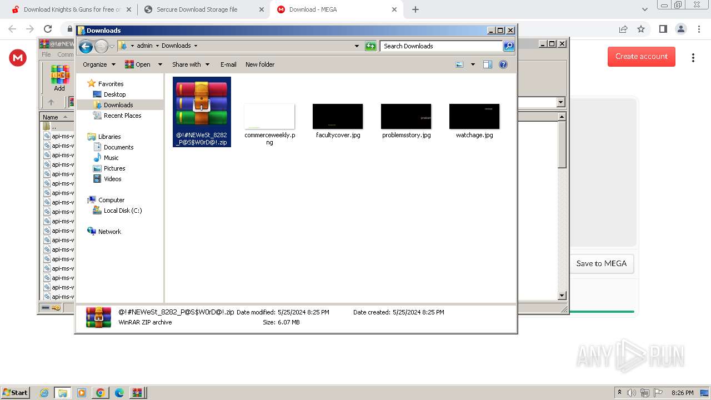Image resolution: width=711 pixels, height=400 pixels.
Task: Open the Videos library
Action: point(112,179)
